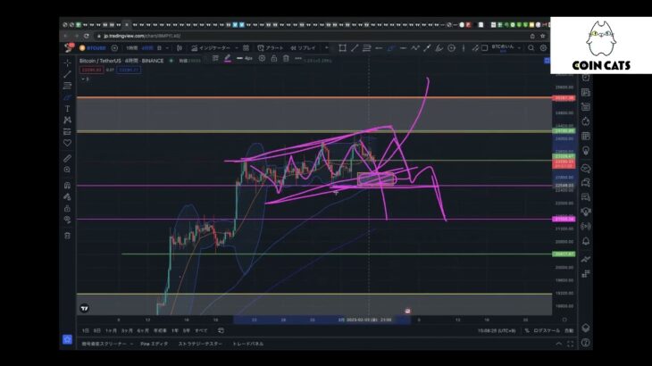Expand the indicator favorites dropdown arrow
This screenshot has height=366, width=652.
pyautogui.click(x=237, y=48)
